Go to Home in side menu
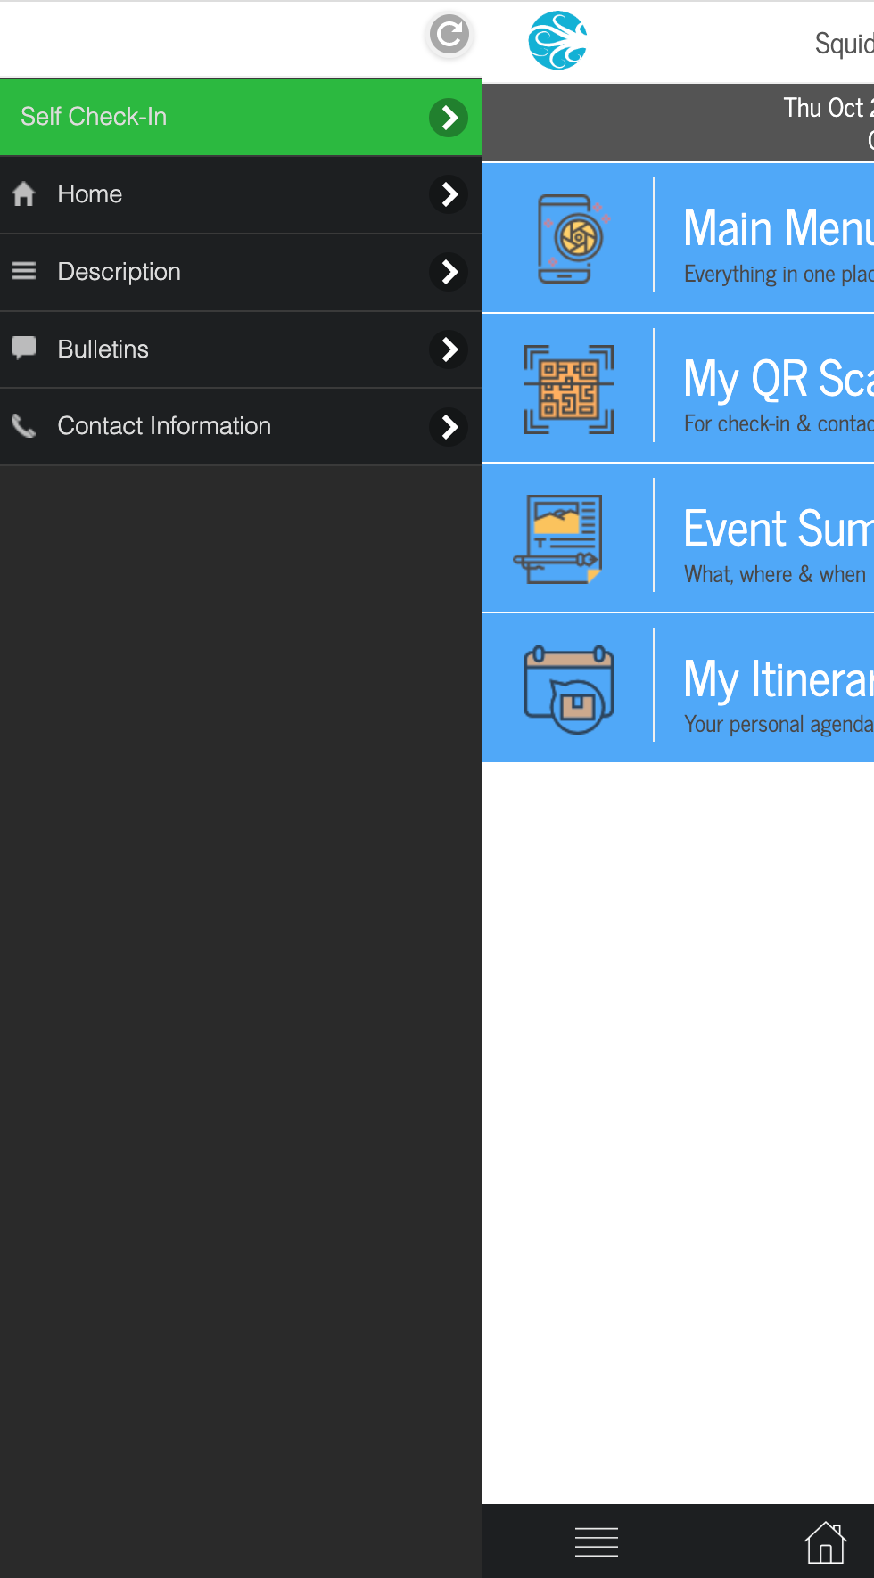874x1578 pixels. [241, 194]
